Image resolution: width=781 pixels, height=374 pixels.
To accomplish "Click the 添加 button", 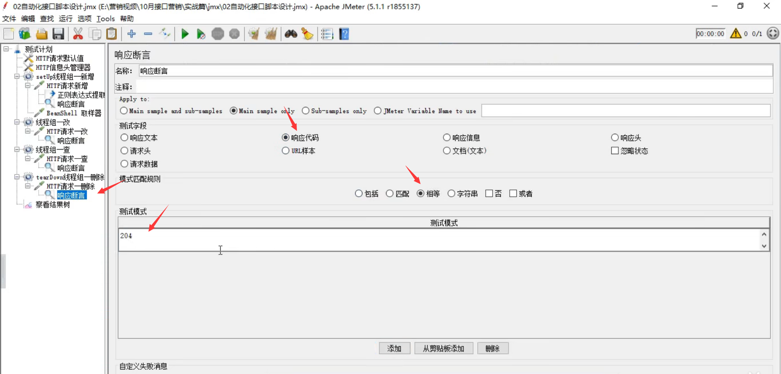I will (x=395, y=348).
